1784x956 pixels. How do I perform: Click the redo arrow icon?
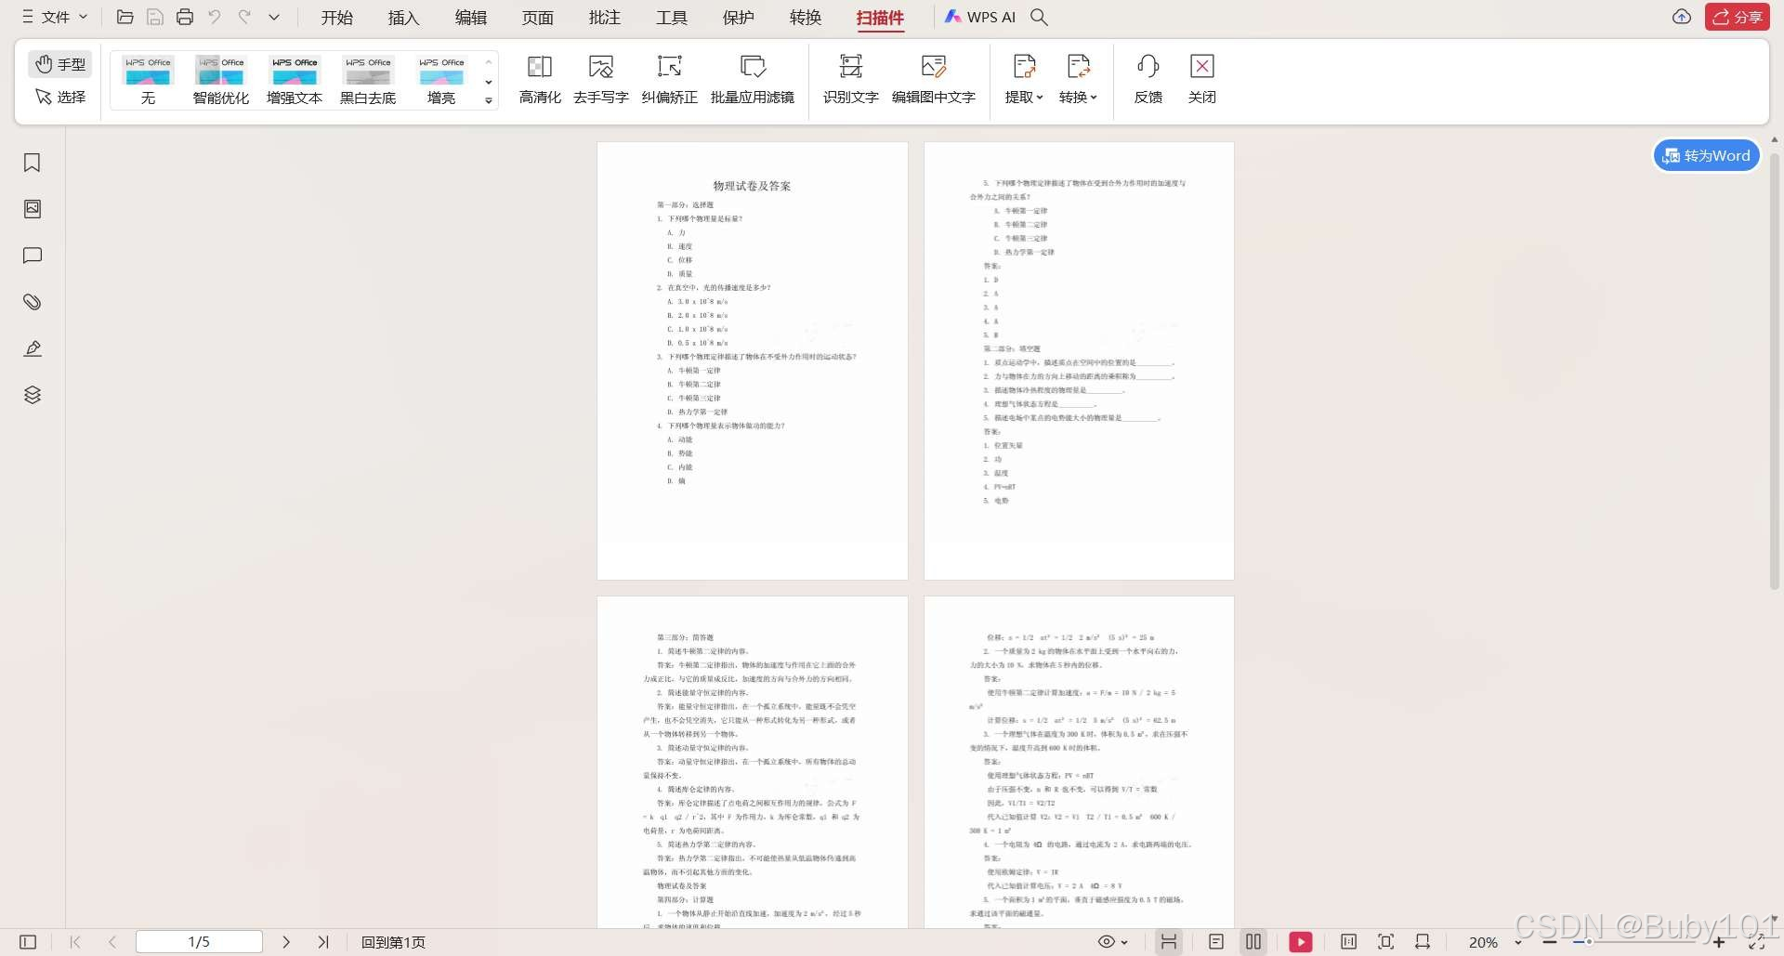(244, 17)
